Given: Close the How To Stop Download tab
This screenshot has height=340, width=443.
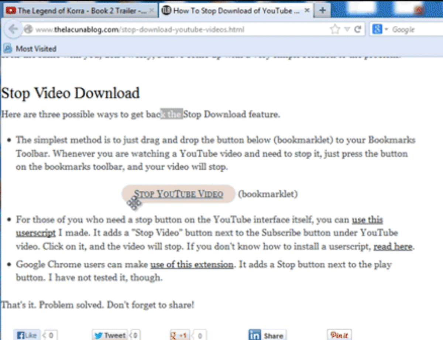Looking at the screenshot, I should click(307, 11).
